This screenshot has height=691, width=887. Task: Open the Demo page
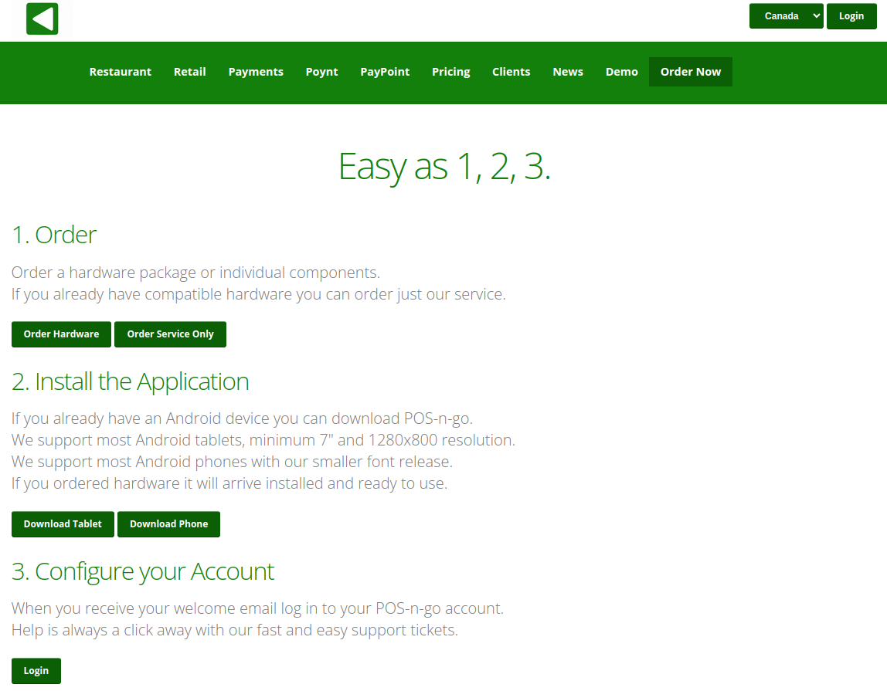[x=622, y=72]
